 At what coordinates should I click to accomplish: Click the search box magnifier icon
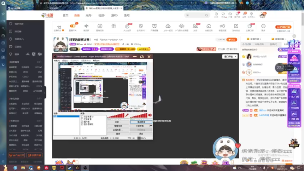[206, 15]
